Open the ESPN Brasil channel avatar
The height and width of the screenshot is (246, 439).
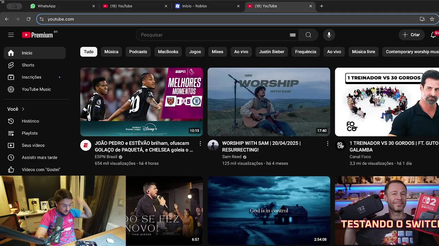point(86,146)
